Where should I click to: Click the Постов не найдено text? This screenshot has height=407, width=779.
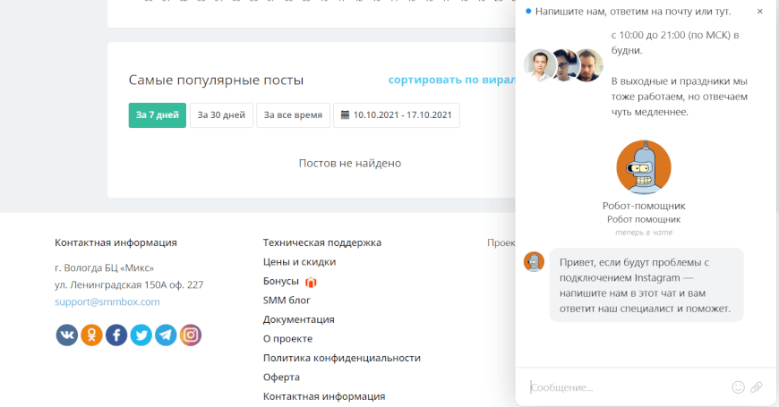[x=350, y=164]
